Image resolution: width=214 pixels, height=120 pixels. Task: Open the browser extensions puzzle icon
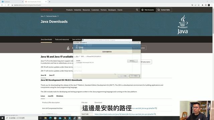202,5
